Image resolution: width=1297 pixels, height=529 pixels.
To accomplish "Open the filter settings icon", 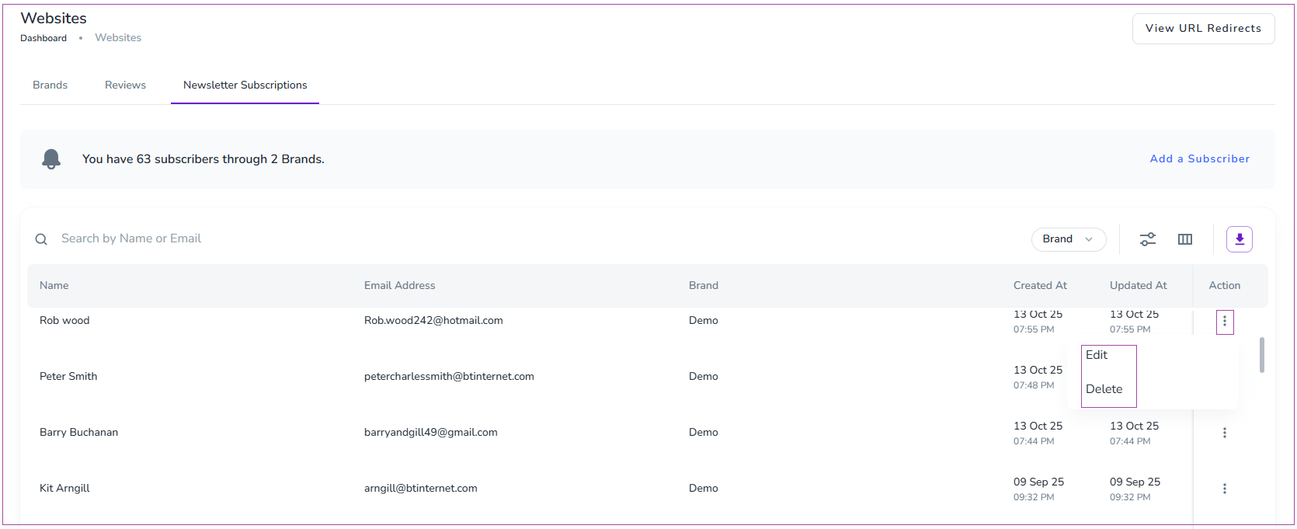I will (1147, 239).
